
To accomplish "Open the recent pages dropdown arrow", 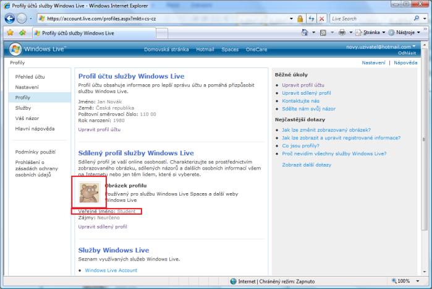I will point(30,19).
